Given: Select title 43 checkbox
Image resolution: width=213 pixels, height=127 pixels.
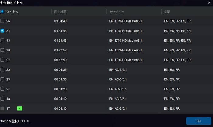Looking at the screenshot, I should [2, 41].
